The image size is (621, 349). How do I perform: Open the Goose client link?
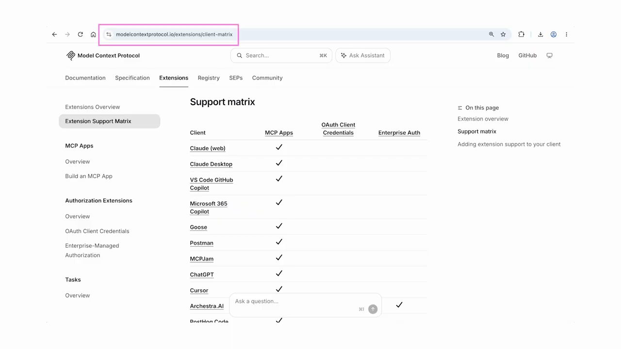[x=198, y=227]
